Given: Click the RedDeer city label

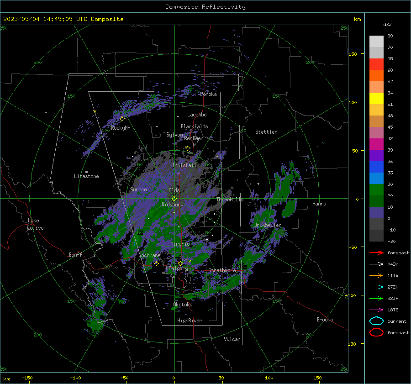Looking at the screenshot, I should [x=194, y=138].
